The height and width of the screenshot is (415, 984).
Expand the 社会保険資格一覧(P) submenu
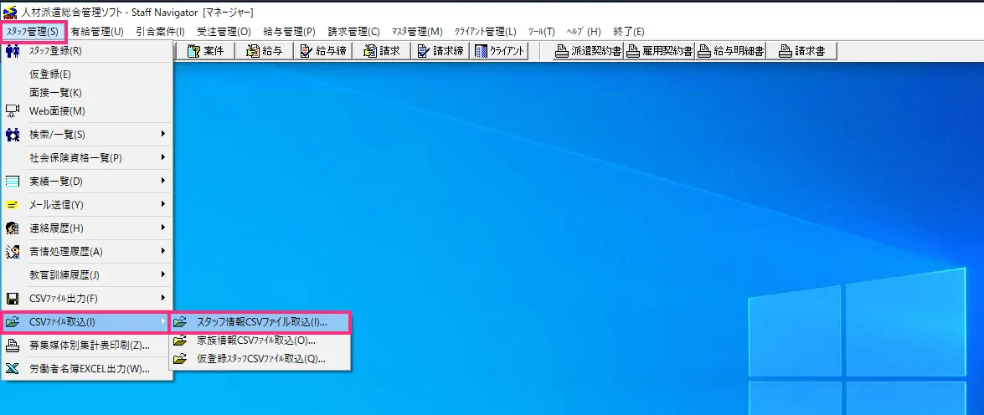point(86,158)
